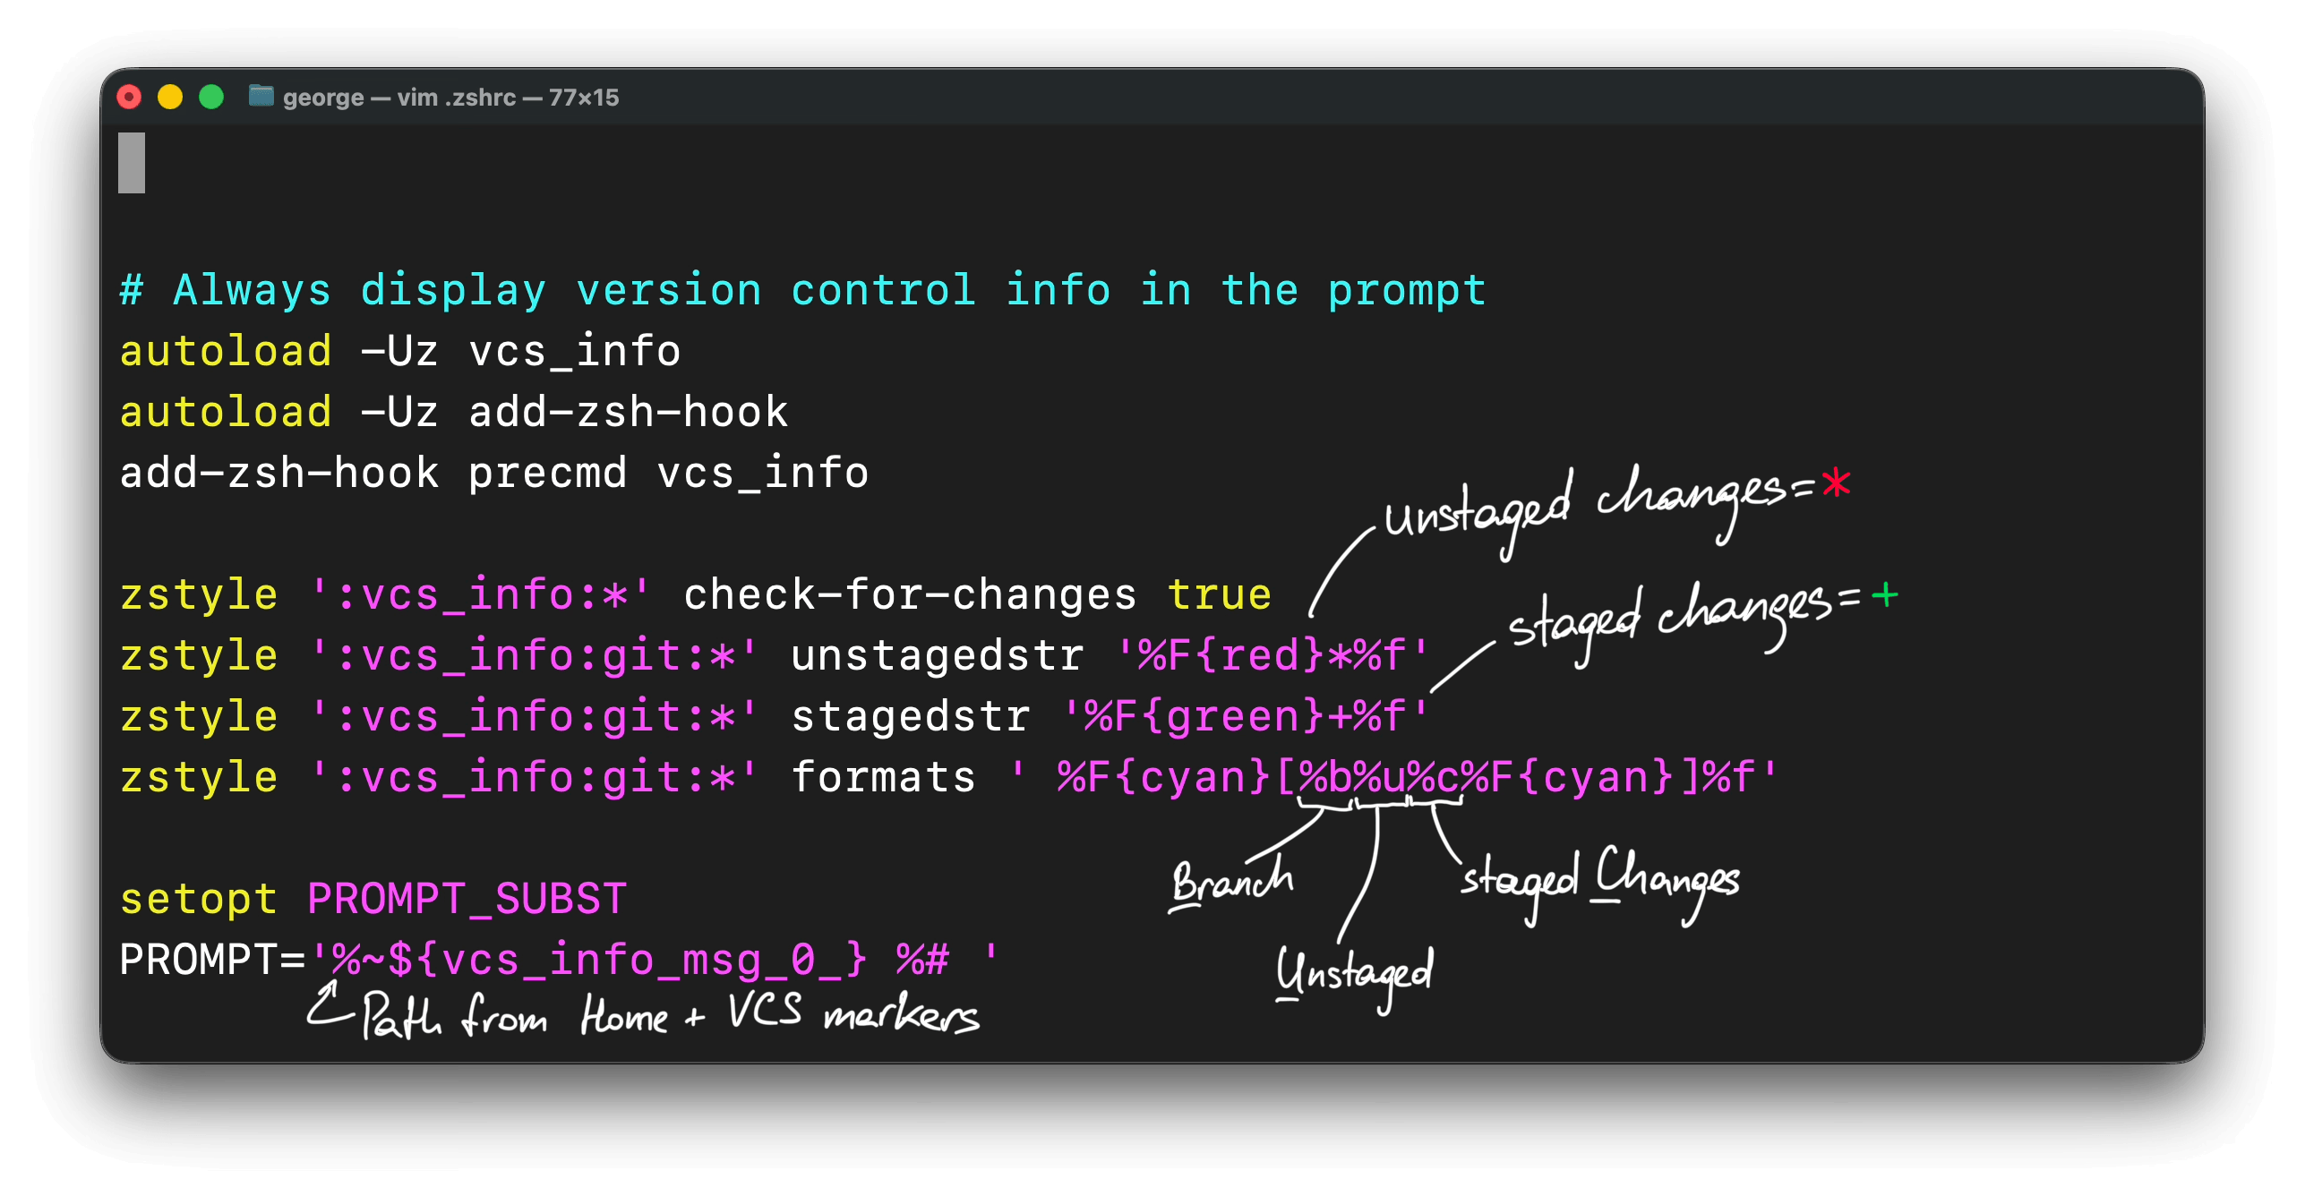Click the 'PROMPT_SUBST' option text
This screenshot has width=2305, height=1196.
(467, 899)
